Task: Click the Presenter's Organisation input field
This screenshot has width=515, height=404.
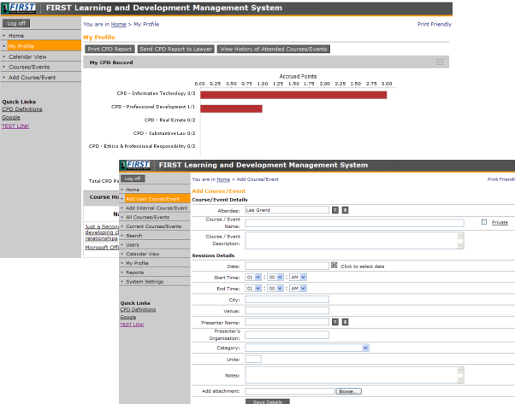Action: tap(287, 335)
